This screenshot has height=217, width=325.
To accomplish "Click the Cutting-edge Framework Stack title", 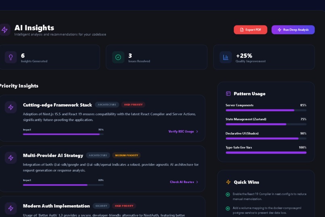I will 57,105.
